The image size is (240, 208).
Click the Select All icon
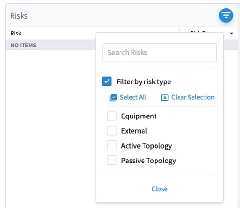coord(113,97)
